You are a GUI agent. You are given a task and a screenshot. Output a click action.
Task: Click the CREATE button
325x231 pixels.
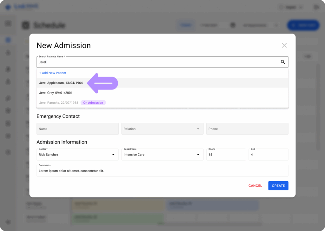click(x=278, y=186)
